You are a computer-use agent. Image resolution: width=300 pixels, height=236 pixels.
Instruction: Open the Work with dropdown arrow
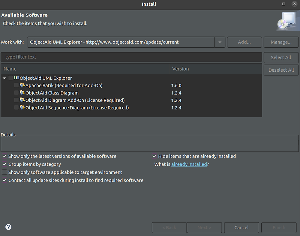click(x=220, y=42)
